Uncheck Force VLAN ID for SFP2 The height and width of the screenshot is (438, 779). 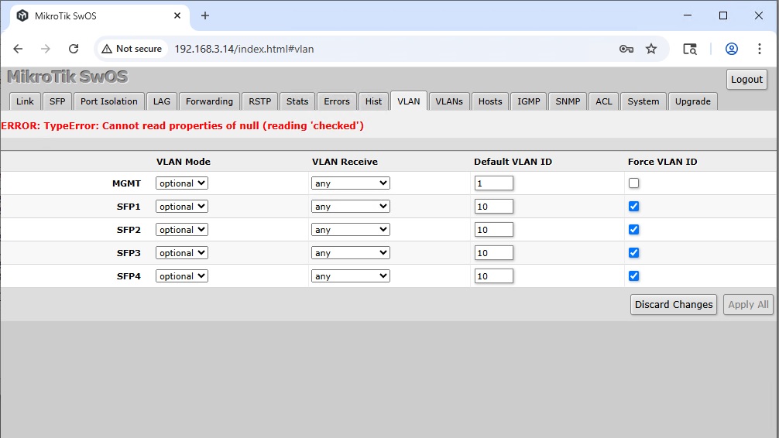click(x=633, y=229)
